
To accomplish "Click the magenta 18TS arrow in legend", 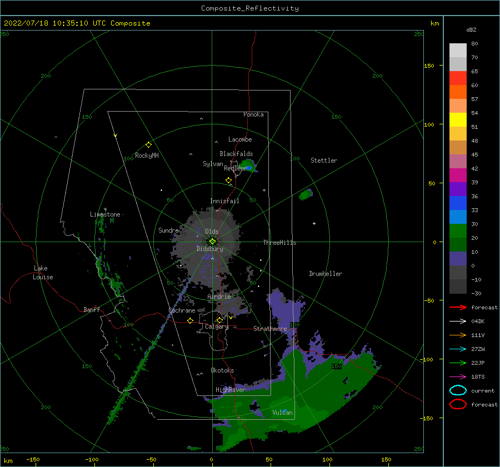I will pos(458,377).
